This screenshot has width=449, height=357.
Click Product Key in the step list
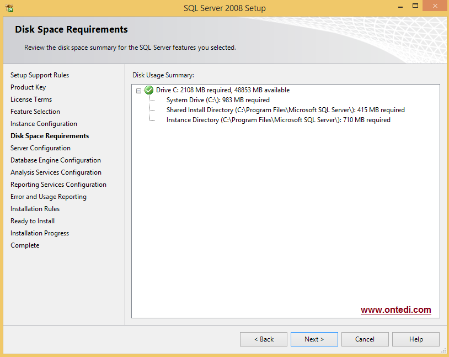[28, 87]
